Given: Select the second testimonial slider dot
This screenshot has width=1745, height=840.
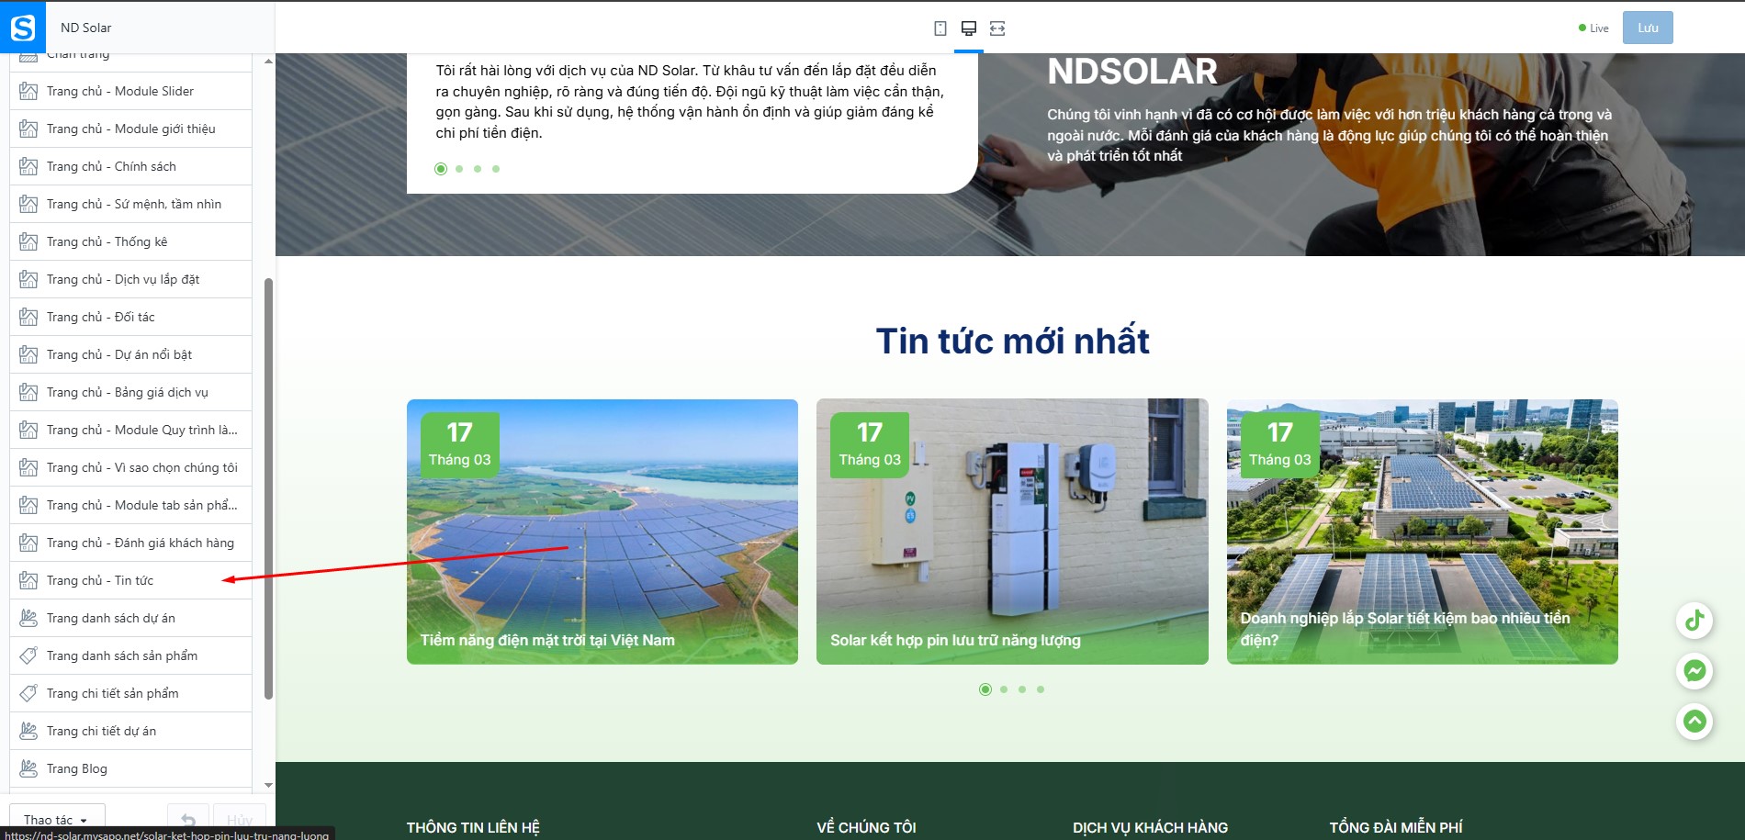Looking at the screenshot, I should tap(459, 169).
